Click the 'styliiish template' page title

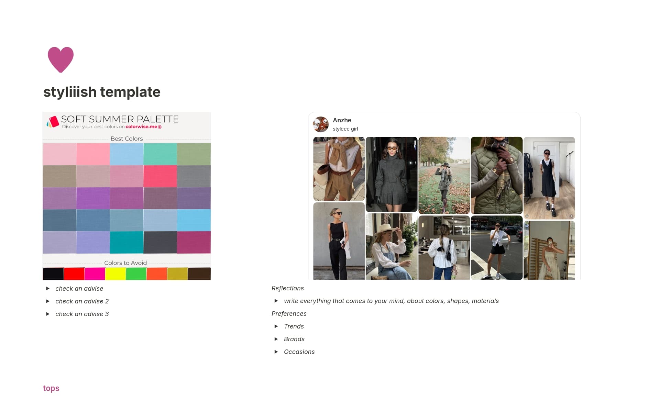pos(102,92)
